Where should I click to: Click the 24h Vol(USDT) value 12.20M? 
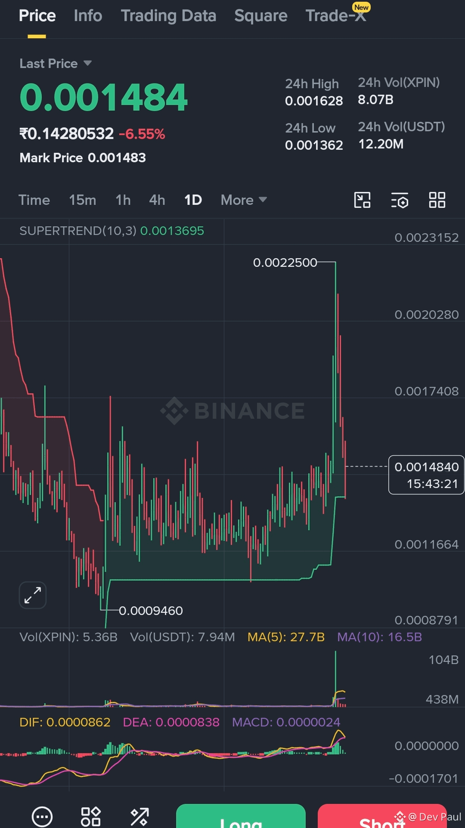point(381,144)
